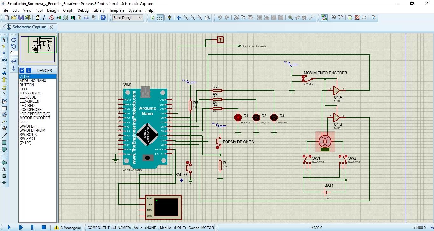Click the P pick devices button
This screenshot has height=231, width=434.
pos(22,70)
